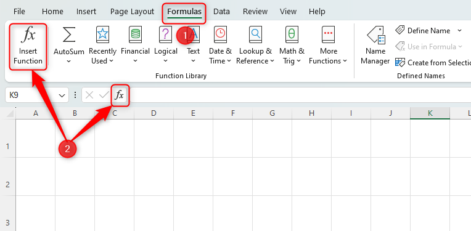Viewport: 471px width, 231px height.
Task: Open the Help tab
Action: (317, 12)
